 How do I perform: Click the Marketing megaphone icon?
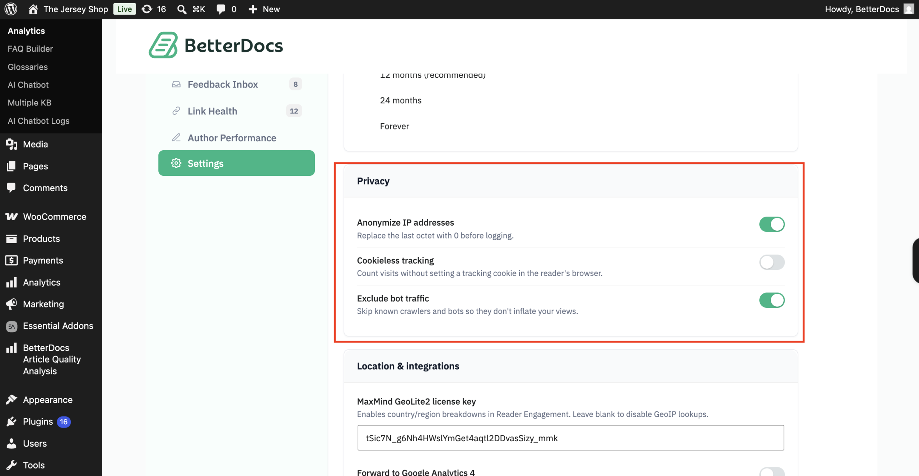pos(11,304)
